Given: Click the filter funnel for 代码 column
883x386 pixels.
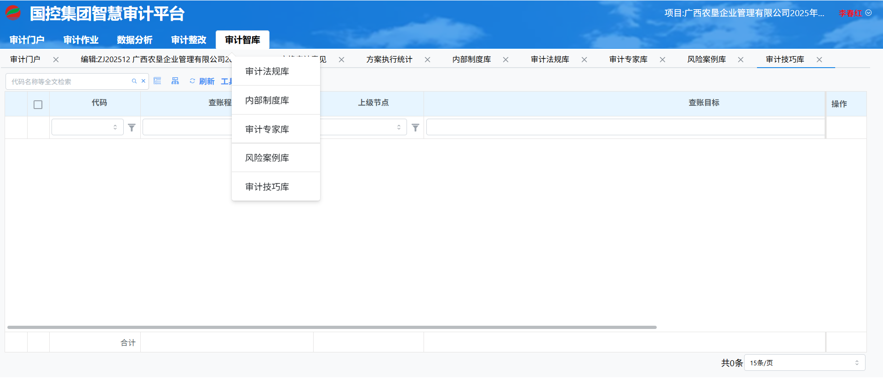Looking at the screenshot, I should [132, 128].
